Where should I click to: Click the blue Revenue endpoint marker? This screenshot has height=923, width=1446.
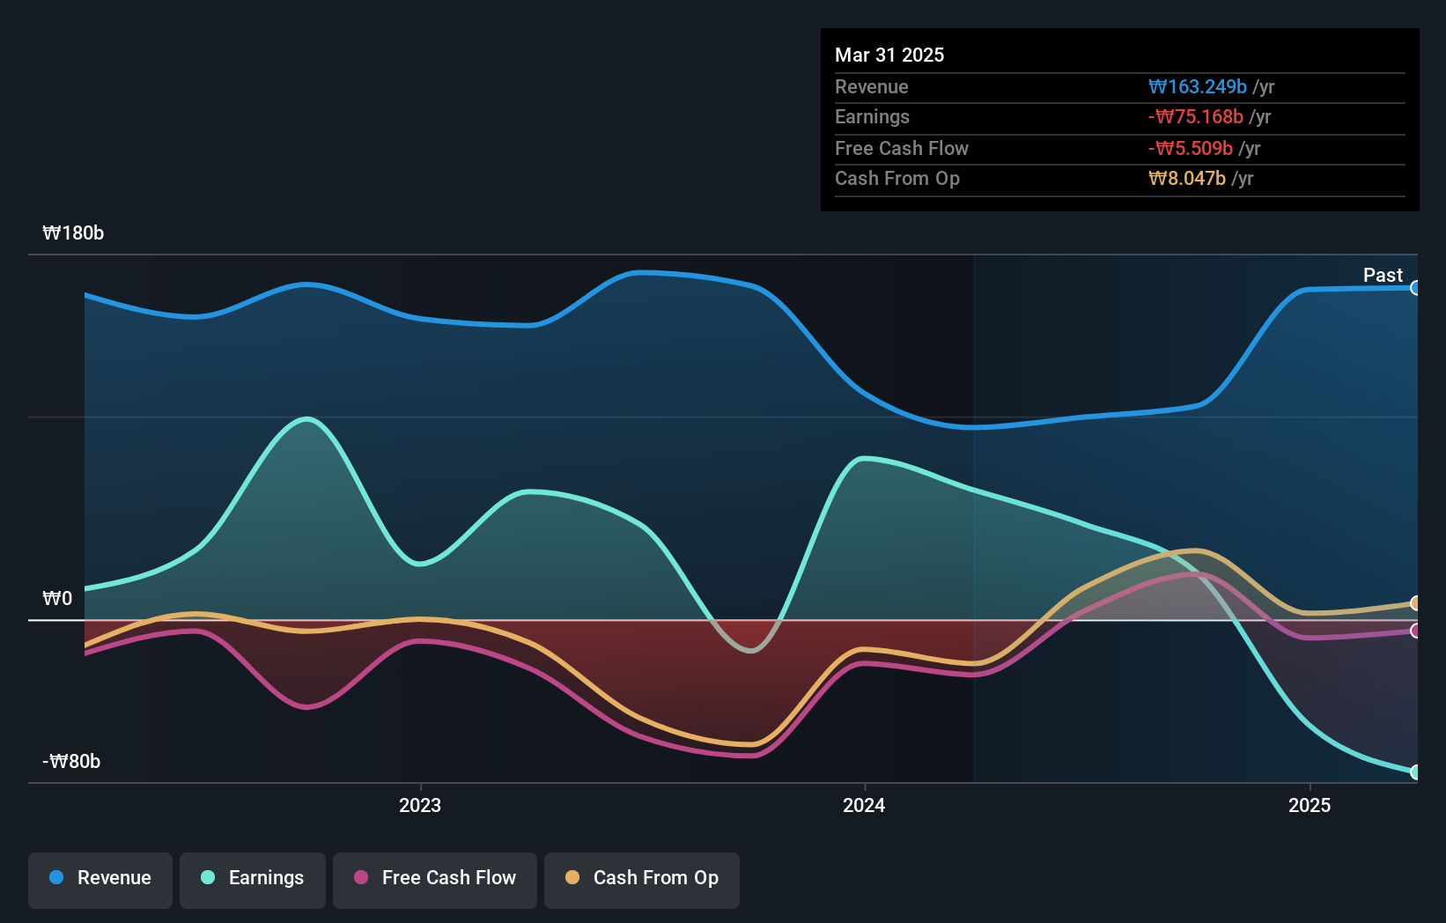click(x=1415, y=288)
